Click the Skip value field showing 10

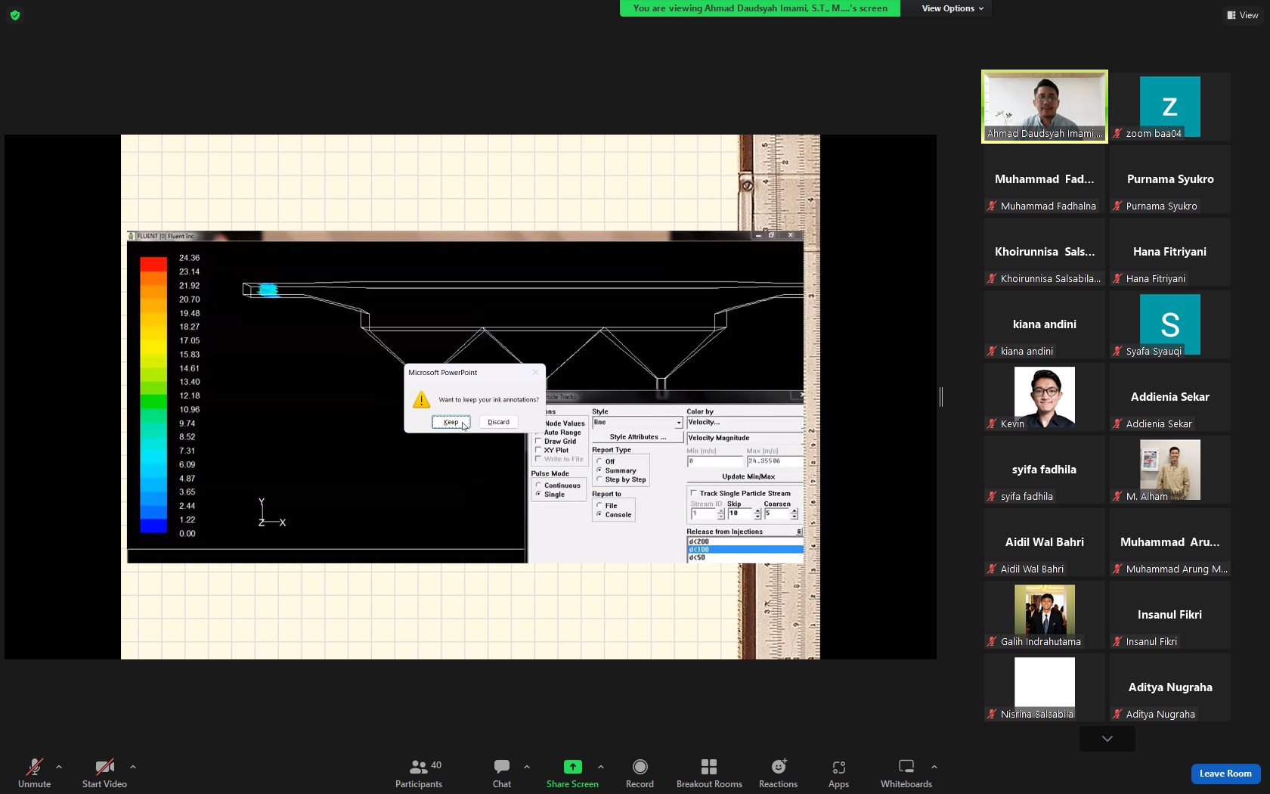[x=740, y=513]
